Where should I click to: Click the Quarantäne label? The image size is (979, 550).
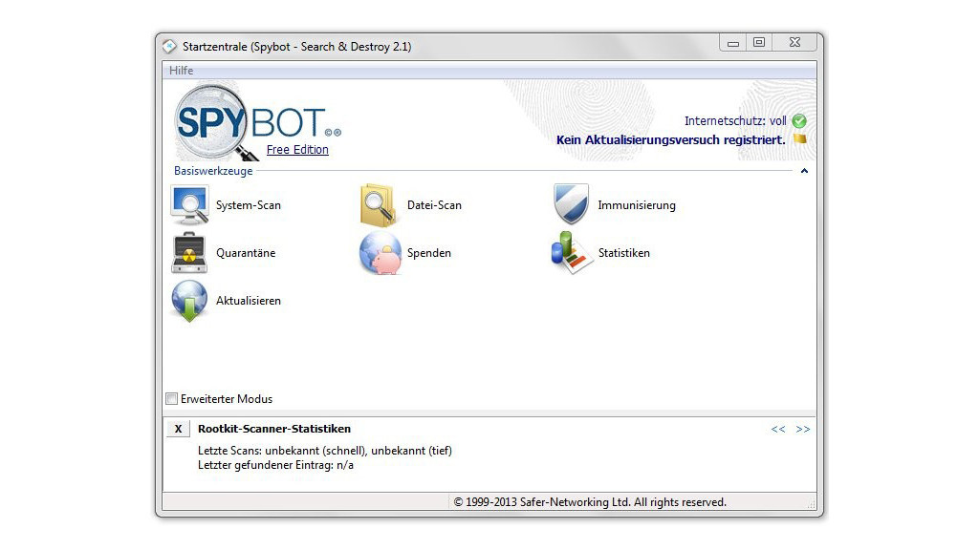tap(246, 252)
